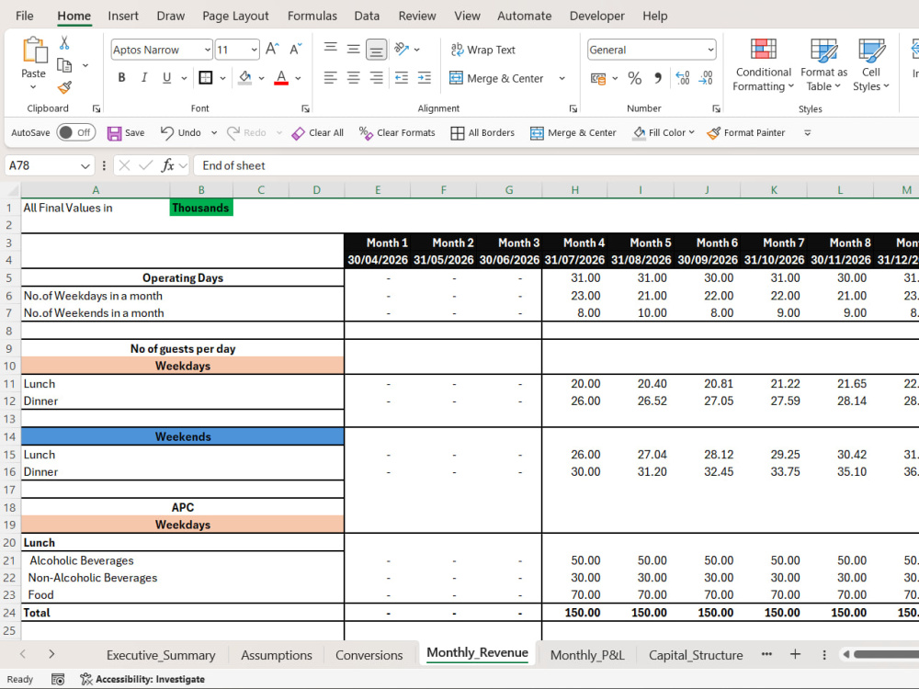The image size is (919, 689).
Task: Click ribbon Merge & Center button
Action: pos(496,78)
